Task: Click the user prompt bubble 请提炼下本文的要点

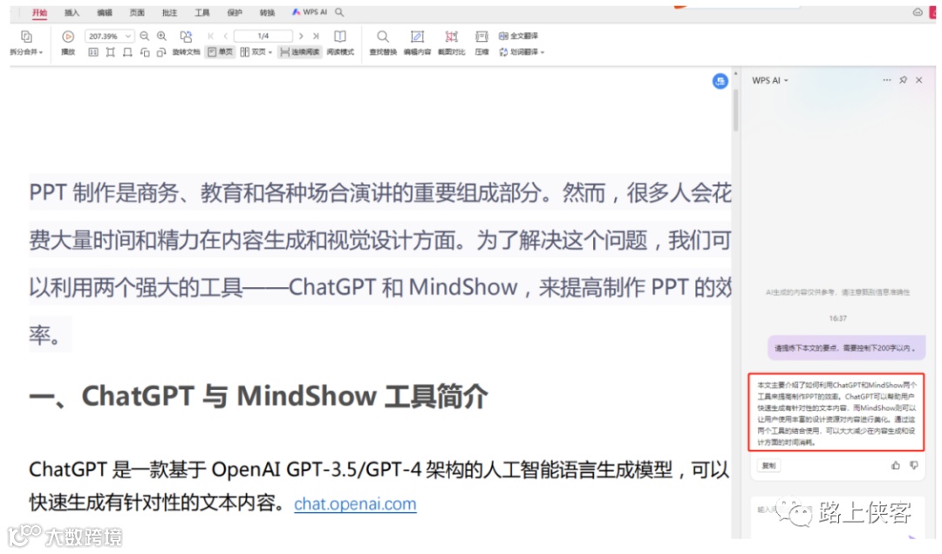Action: click(846, 348)
